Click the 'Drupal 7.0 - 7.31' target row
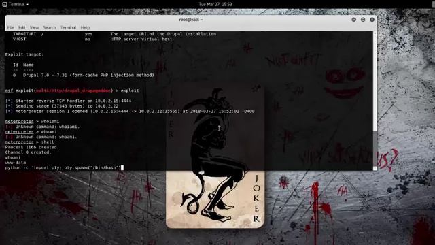Screen dimensions: 435x245 tap(83, 75)
